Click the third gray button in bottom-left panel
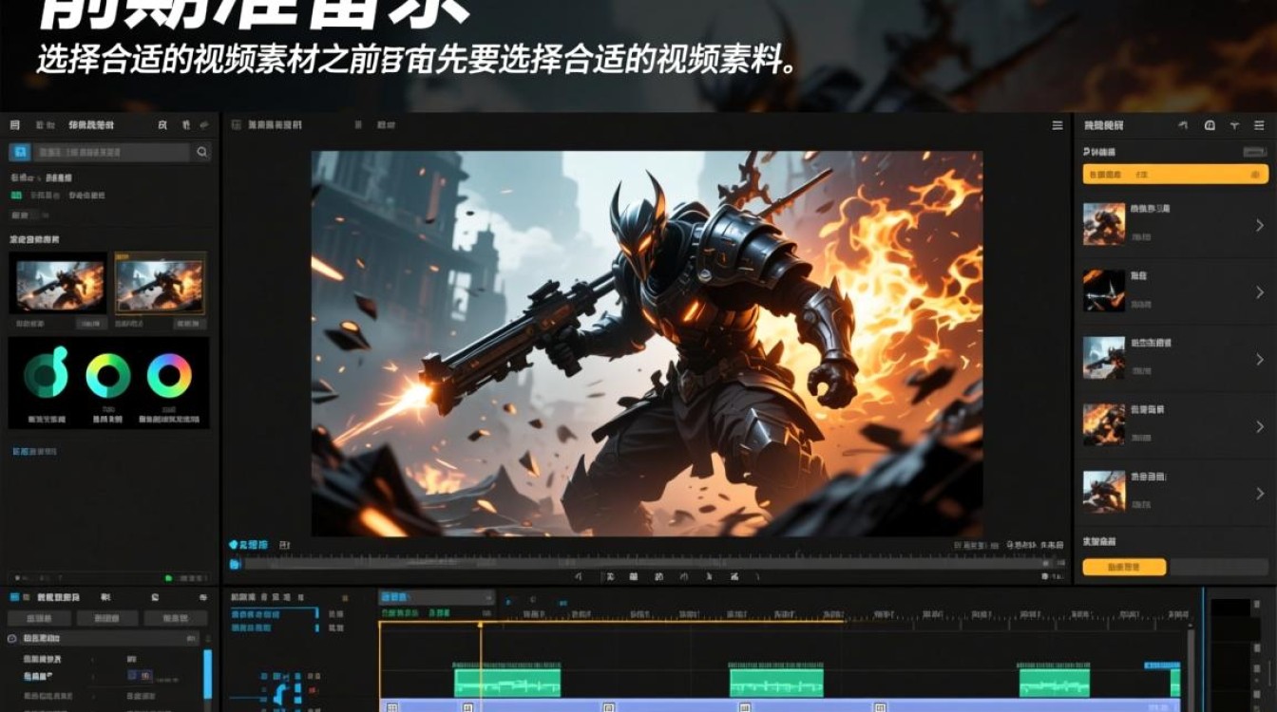Screen dimensions: 1277x712 point(175,618)
